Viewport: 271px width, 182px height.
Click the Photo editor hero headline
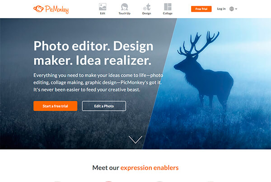[93, 53]
